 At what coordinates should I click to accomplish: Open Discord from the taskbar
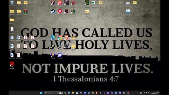click(120, 93)
